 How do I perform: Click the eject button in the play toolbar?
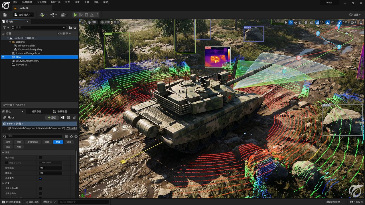point(92,15)
